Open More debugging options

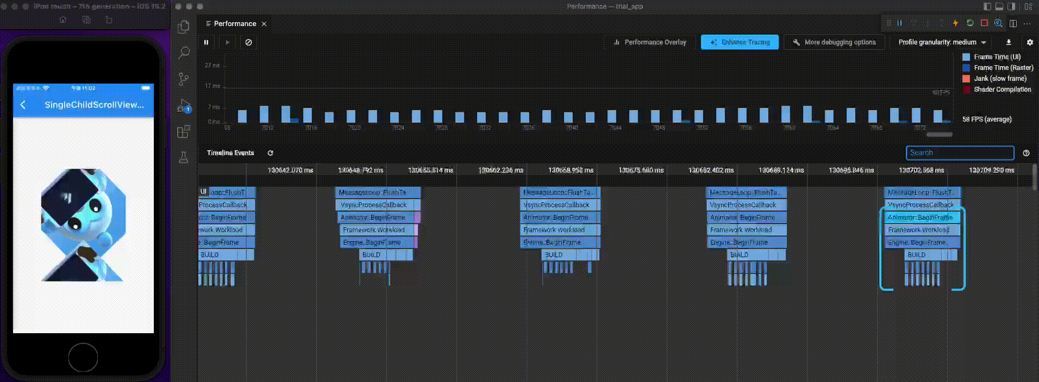click(x=835, y=42)
